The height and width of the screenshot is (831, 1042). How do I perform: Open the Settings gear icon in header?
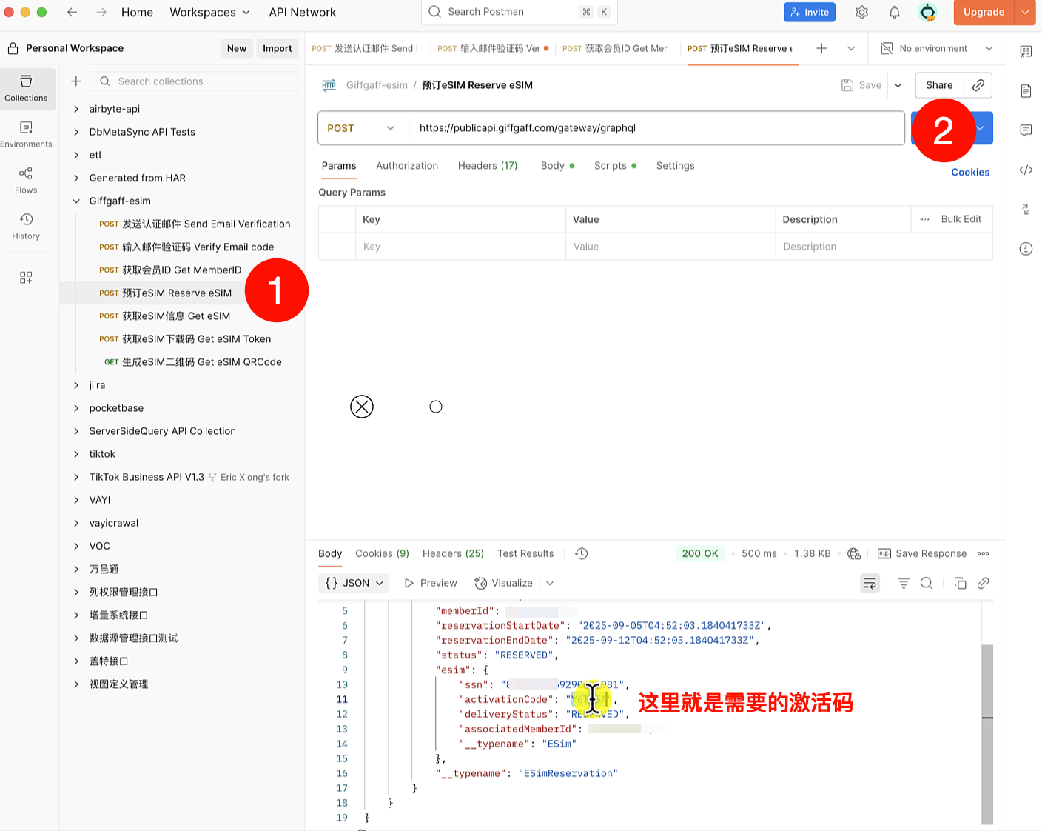pyautogui.click(x=861, y=13)
